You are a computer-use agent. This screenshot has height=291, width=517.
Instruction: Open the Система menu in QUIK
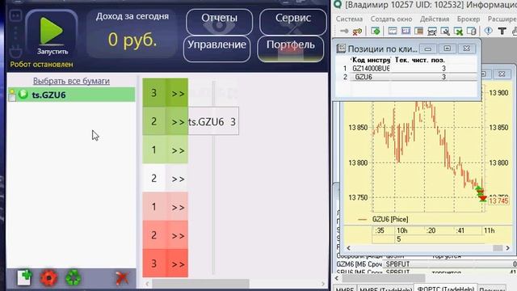[349, 19]
